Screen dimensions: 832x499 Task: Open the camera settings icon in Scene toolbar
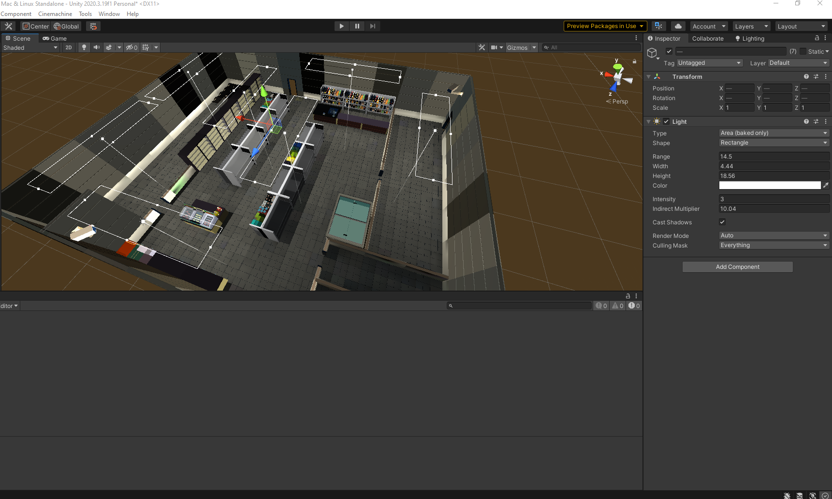tap(494, 47)
